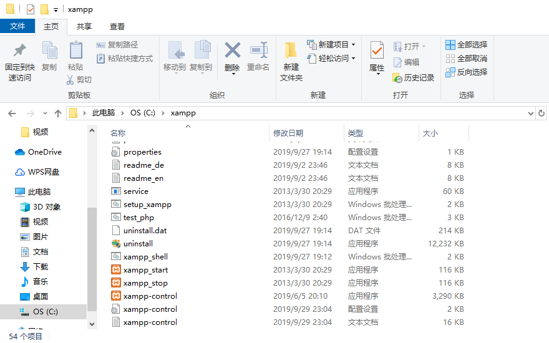Open the Properties checkmark icon
Viewport: 549px width, 343px height.
coord(377,50)
